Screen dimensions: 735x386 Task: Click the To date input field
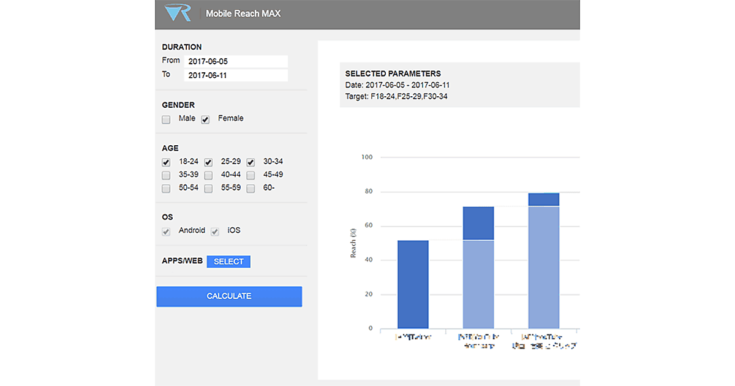pyautogui.click(x=235, y=75)
